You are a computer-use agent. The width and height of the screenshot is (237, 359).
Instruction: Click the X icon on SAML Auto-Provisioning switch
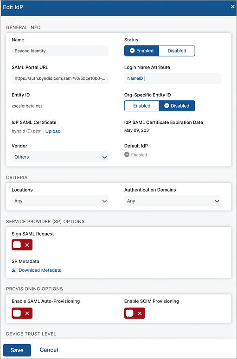point(27,313)
